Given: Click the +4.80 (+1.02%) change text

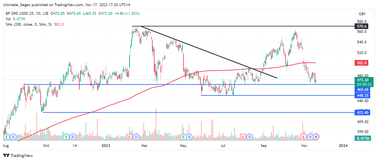Looking at the screenshot, I should click(x=127, y=14).
